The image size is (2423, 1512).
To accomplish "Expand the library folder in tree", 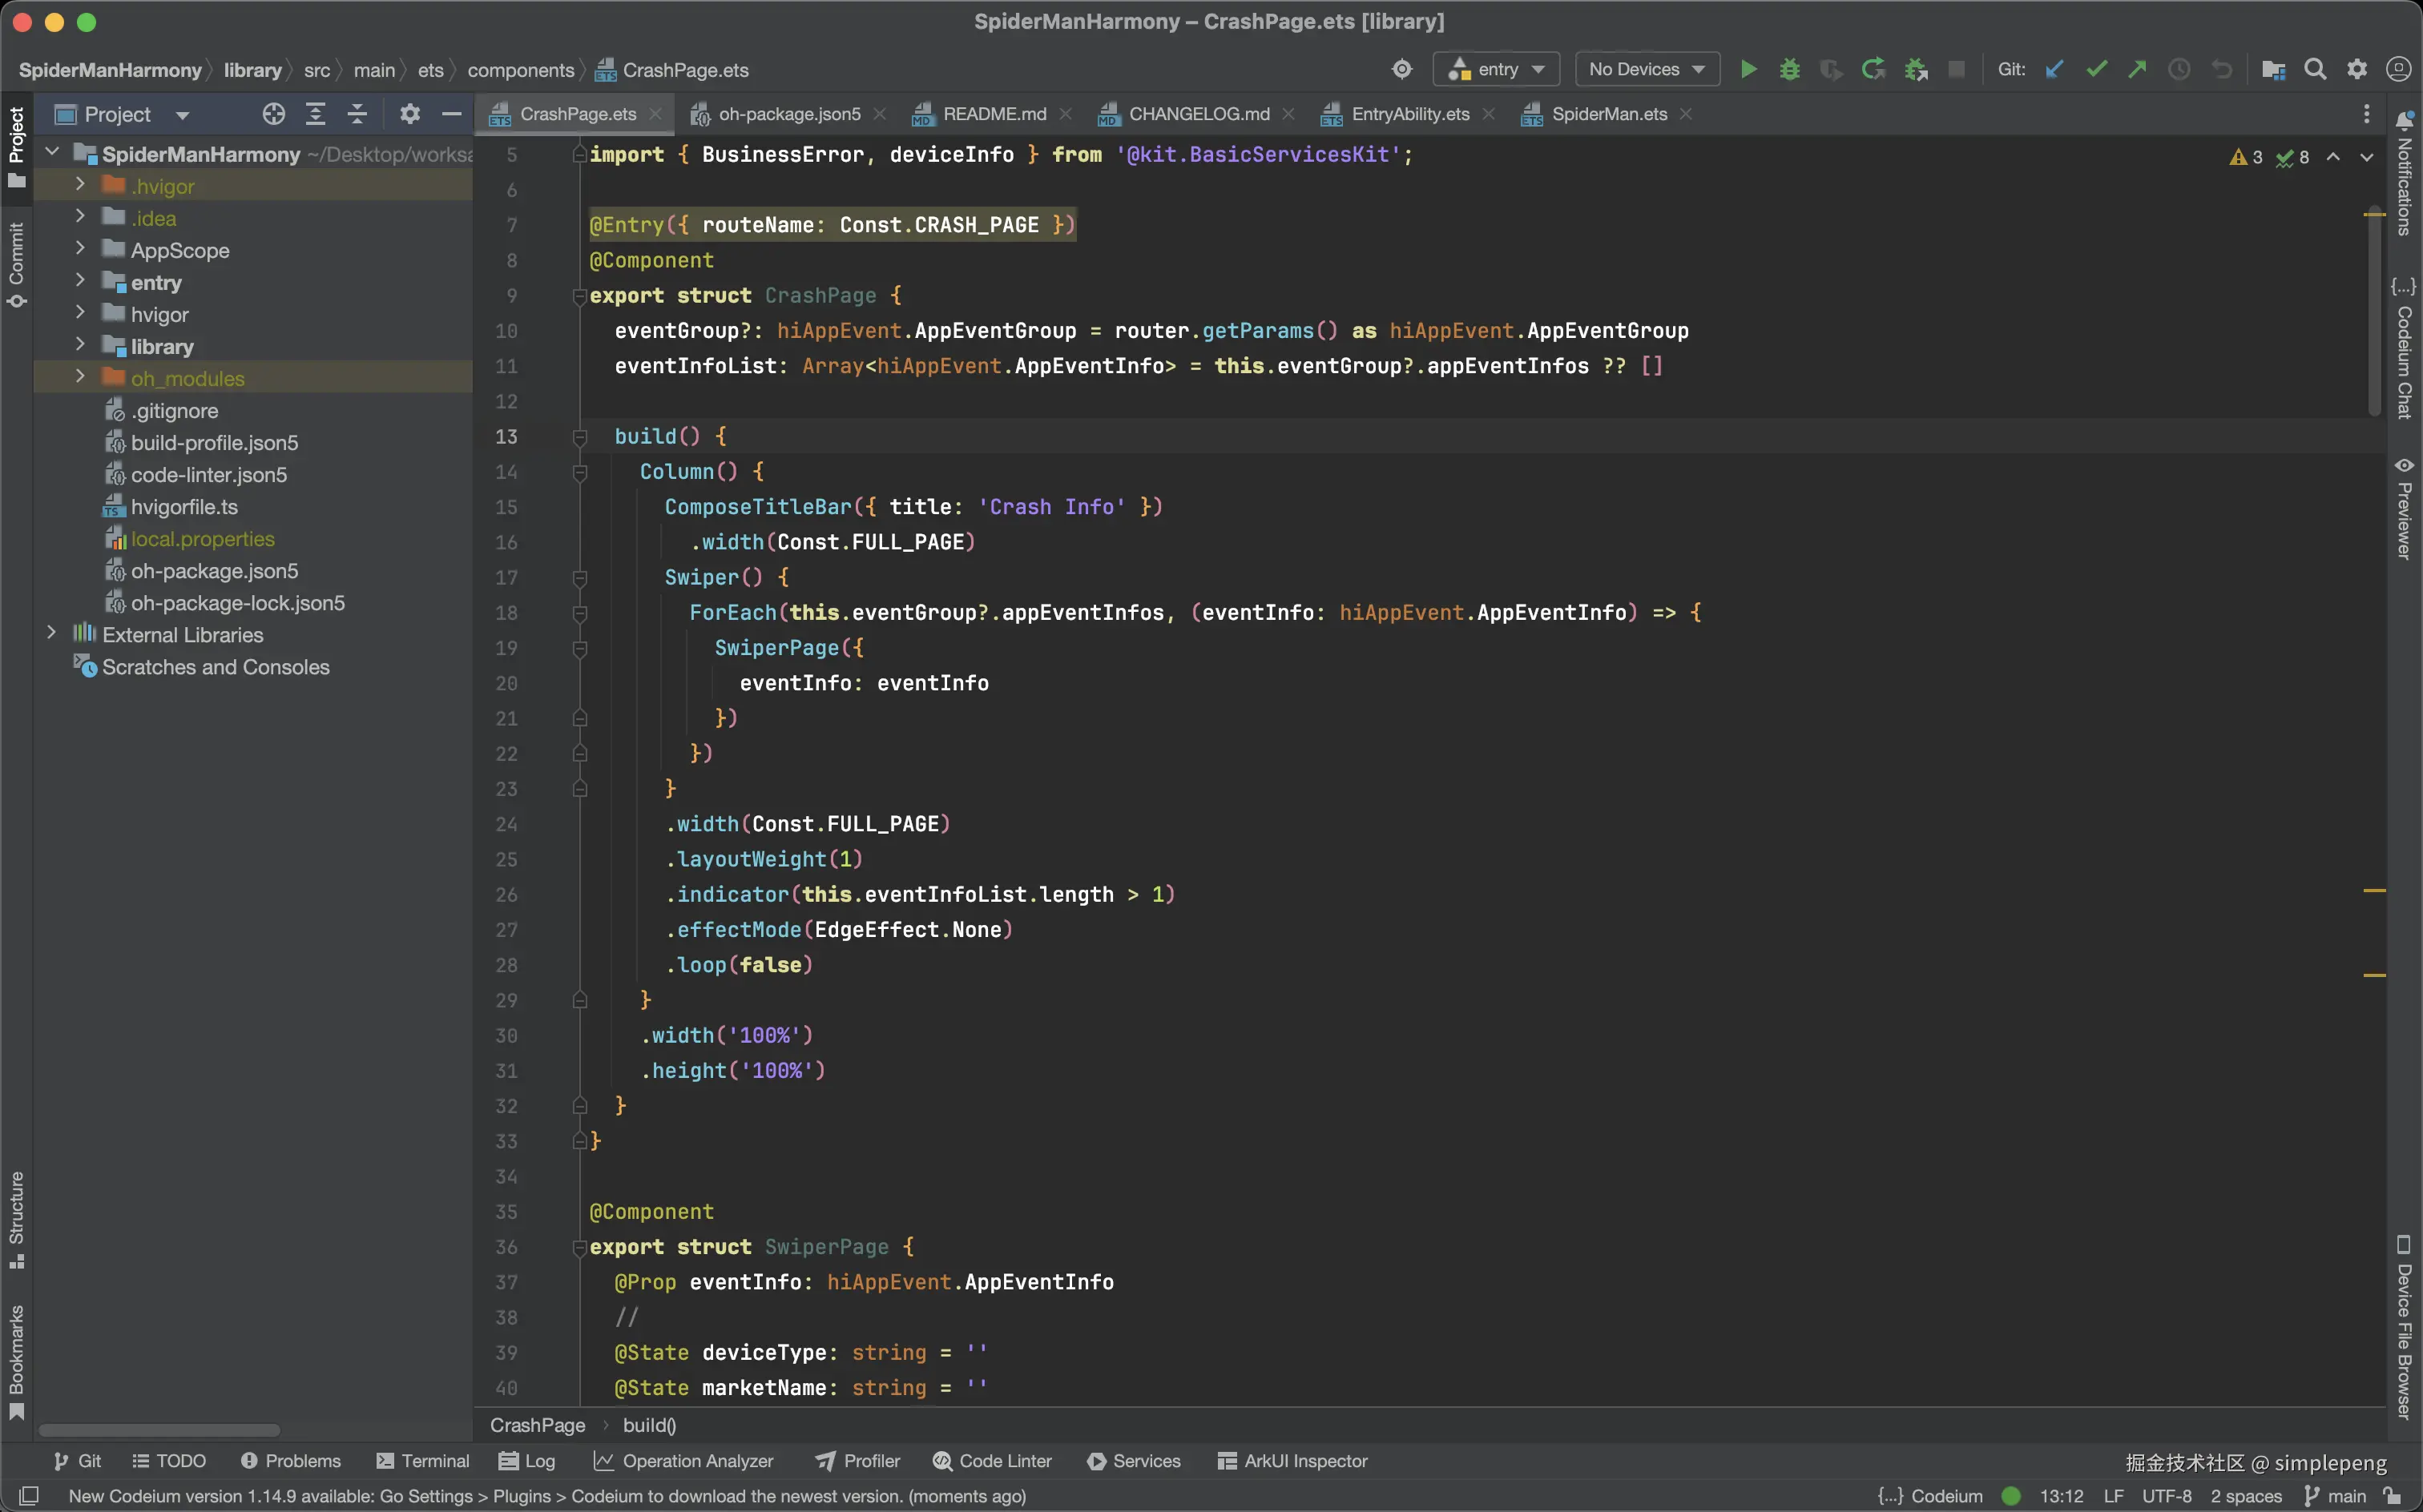I will click(x=80, y=346).
